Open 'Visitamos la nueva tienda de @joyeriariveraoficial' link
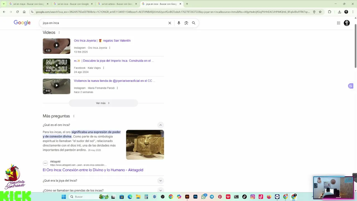 (x=114, y=81)
